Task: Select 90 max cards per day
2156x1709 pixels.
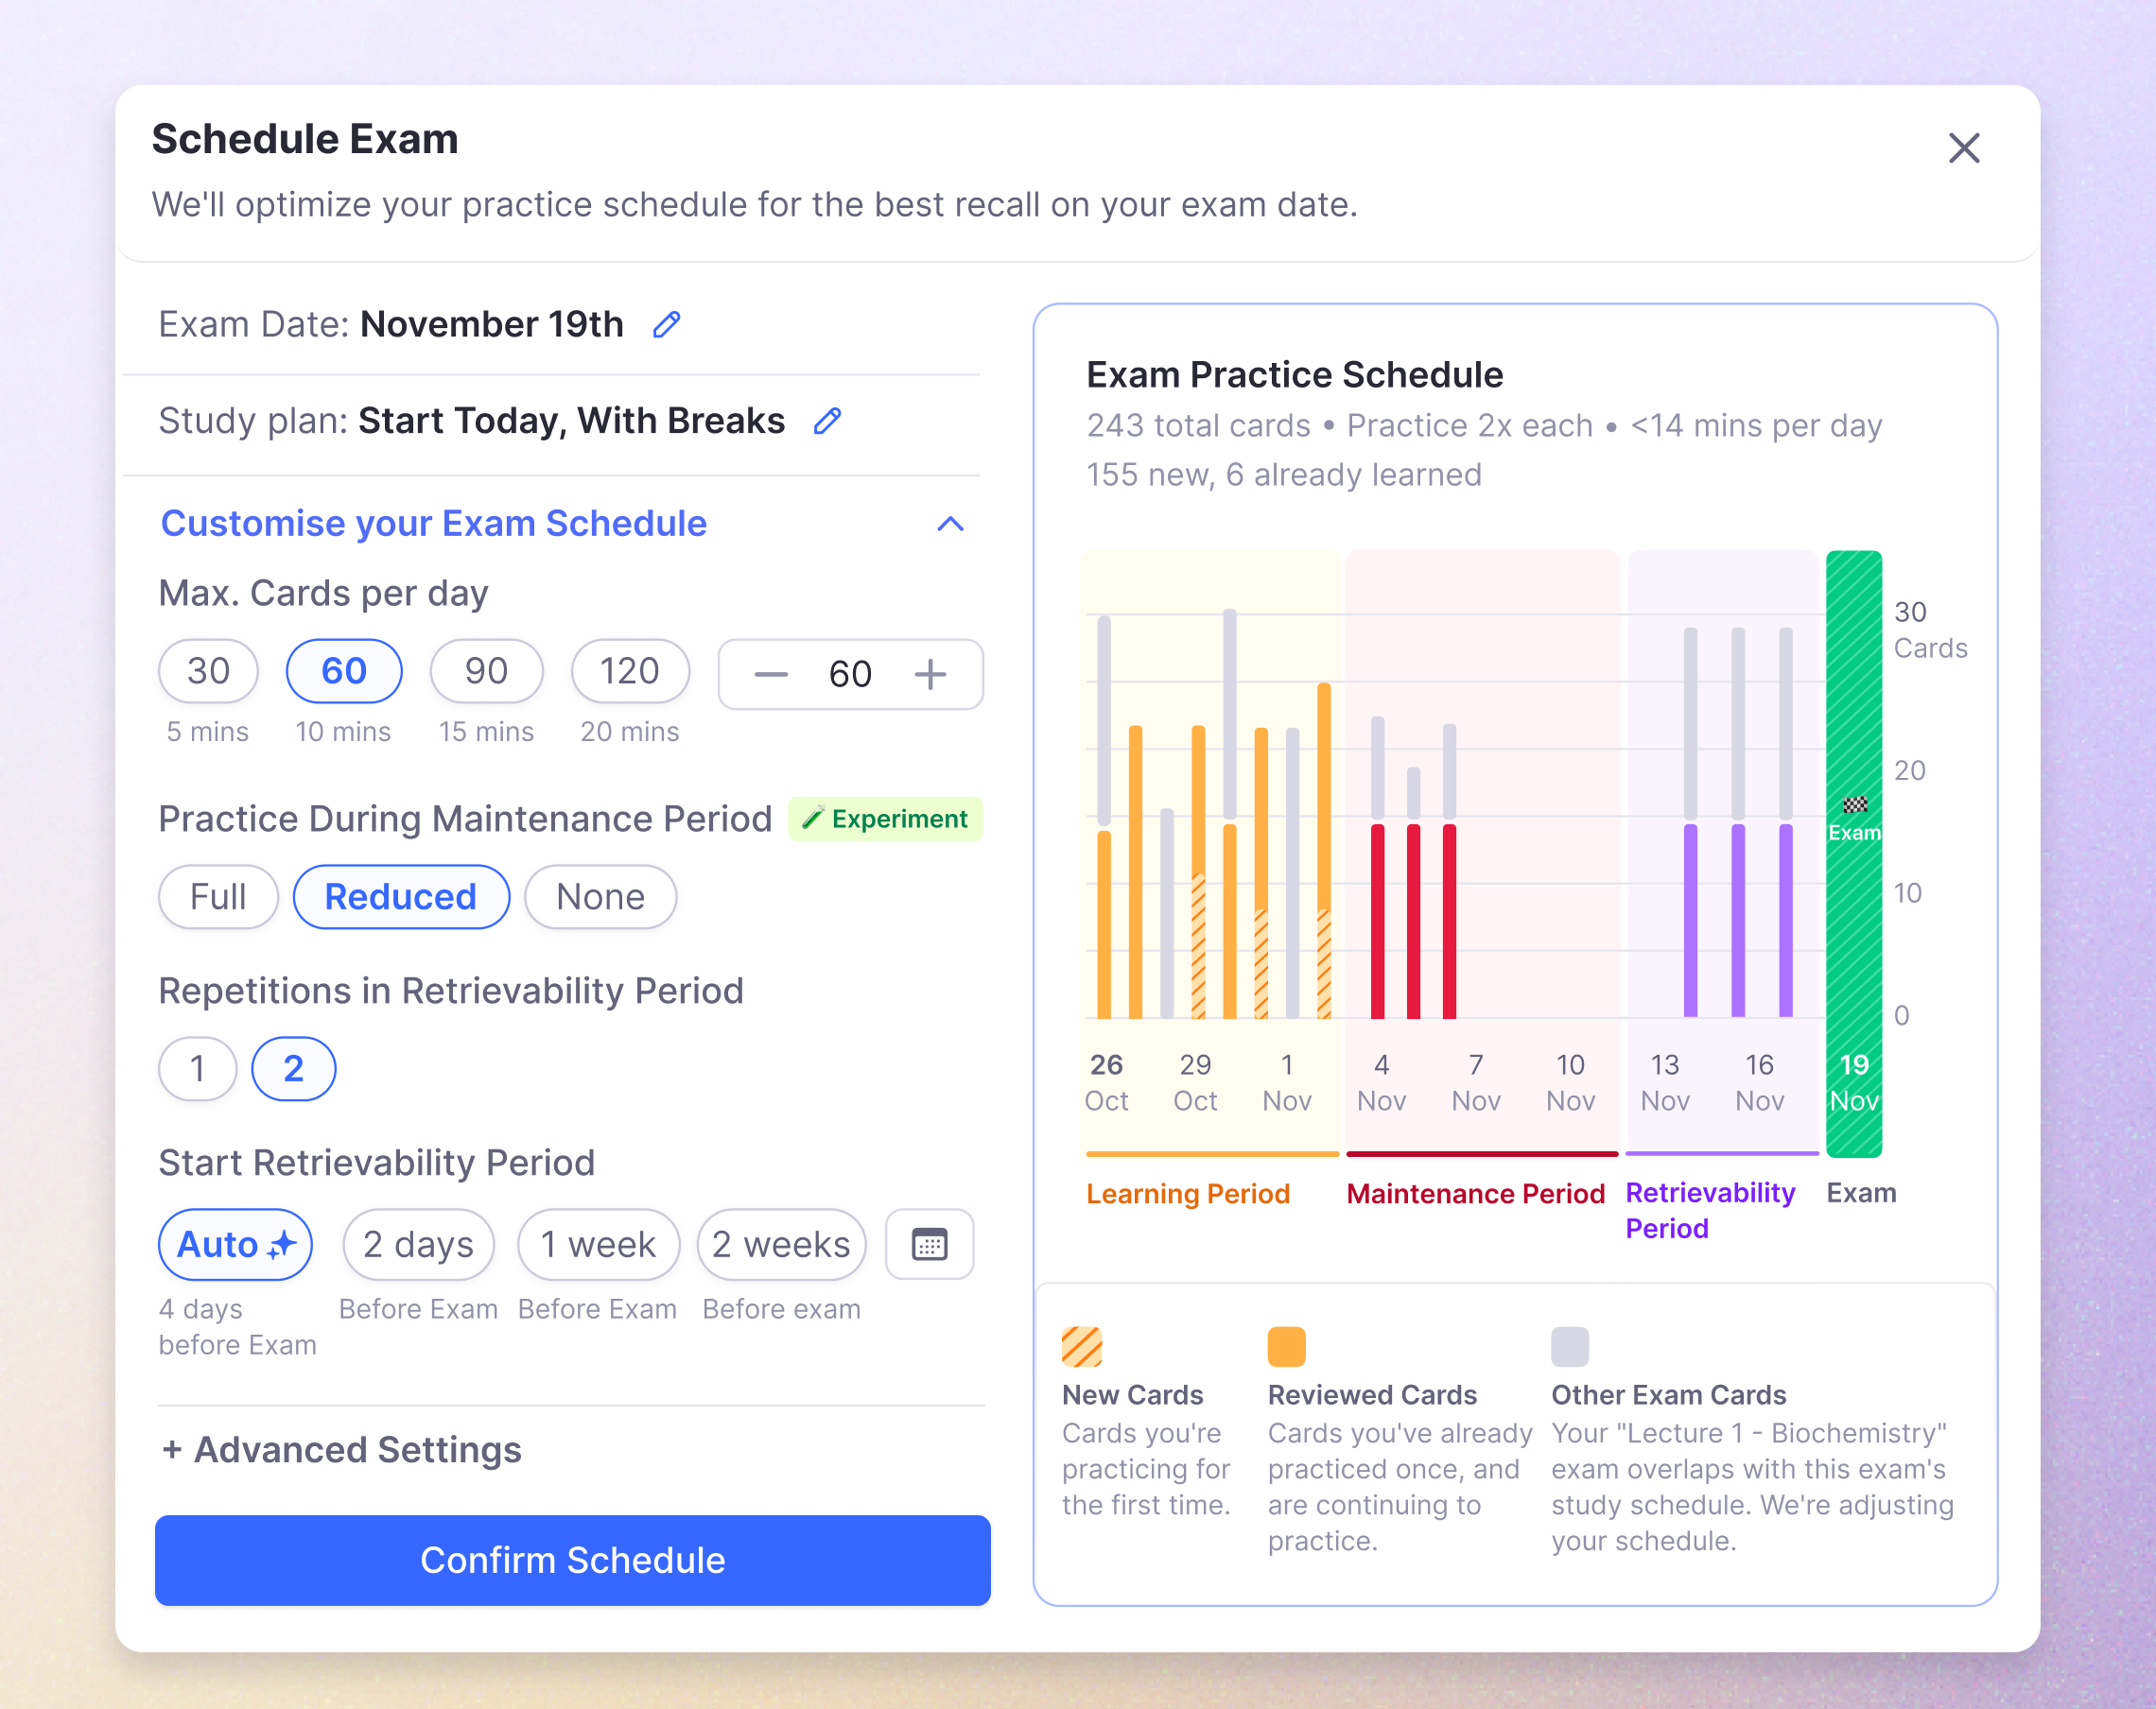Action: [486, 670]
